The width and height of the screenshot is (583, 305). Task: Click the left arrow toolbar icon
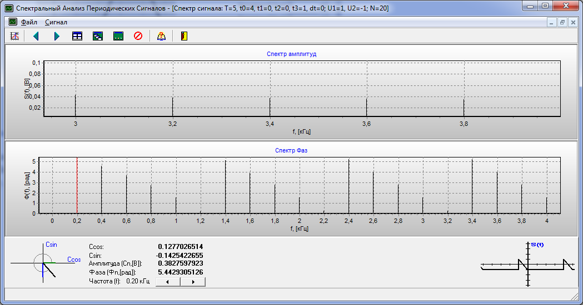pos(36,36)
